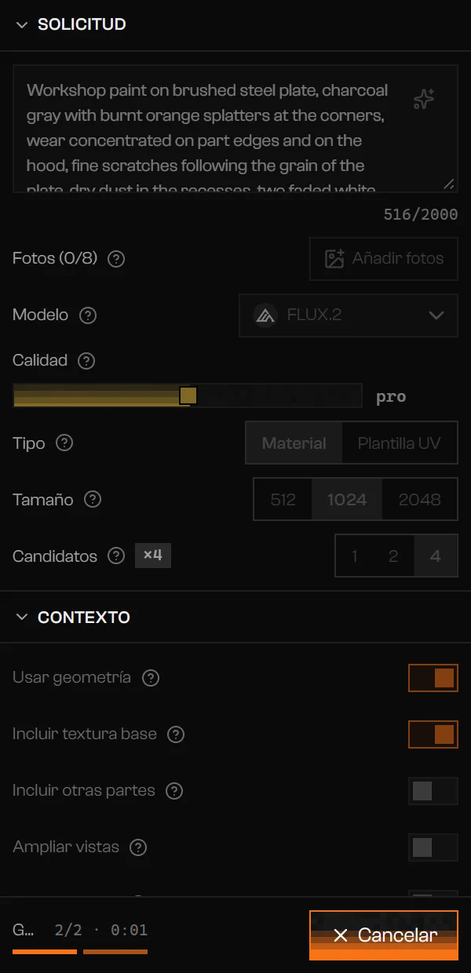The image size is (471, 973).
Task: Select the Plantilla UV type tab
Action: [x=399, y=443]
